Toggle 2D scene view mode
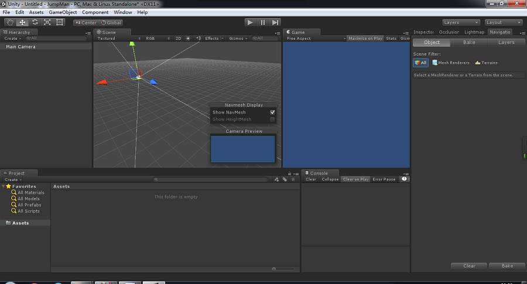This screenshot has width=527, height=284. pos(178,38)
